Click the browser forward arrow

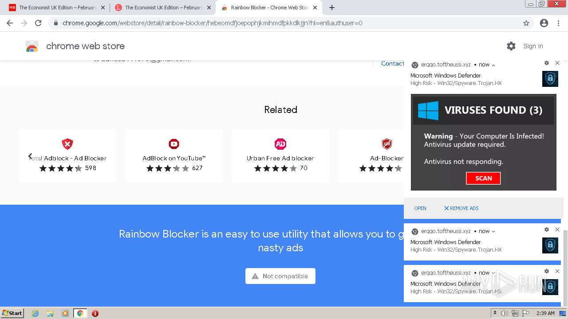pyautogui.click(x=24, y=23)
